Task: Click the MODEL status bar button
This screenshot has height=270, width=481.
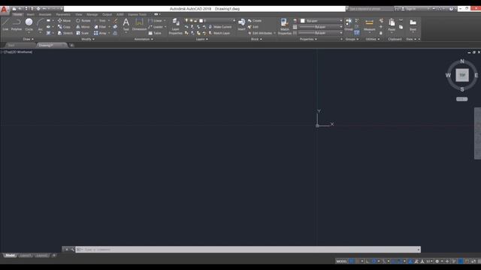Action: click(x=341, y=261)
